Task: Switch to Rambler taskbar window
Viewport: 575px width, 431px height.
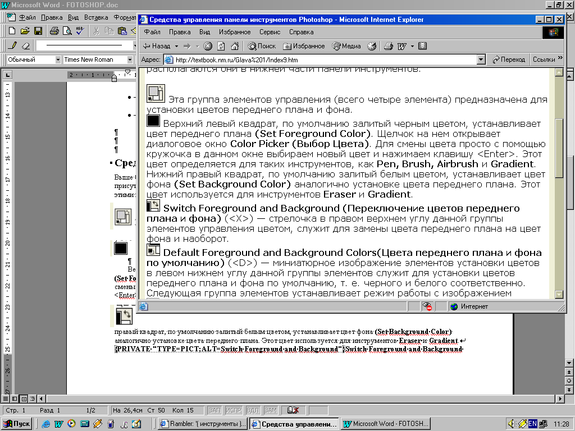Action: point(203,424)
